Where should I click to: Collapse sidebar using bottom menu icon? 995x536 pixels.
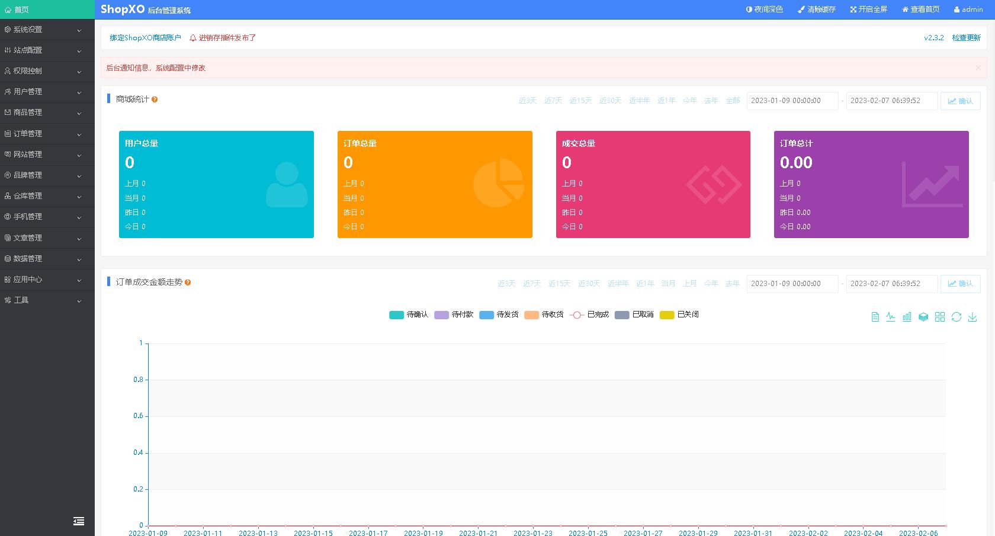pyautogui.click(x=79, y=521)
